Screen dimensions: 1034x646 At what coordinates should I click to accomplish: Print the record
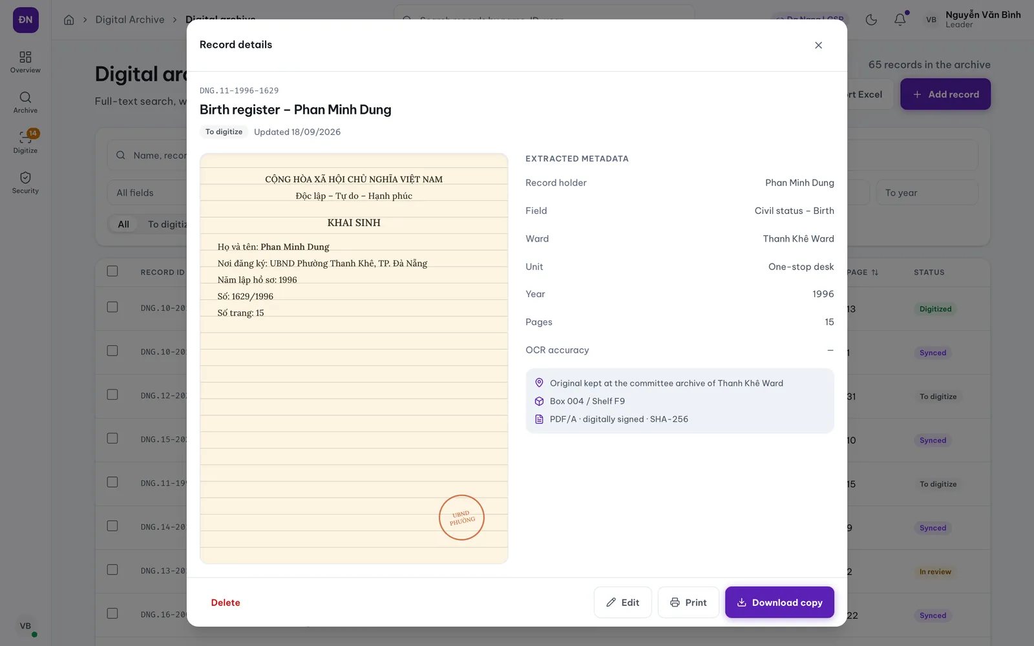pyautogui.click(x=688, y=602)
